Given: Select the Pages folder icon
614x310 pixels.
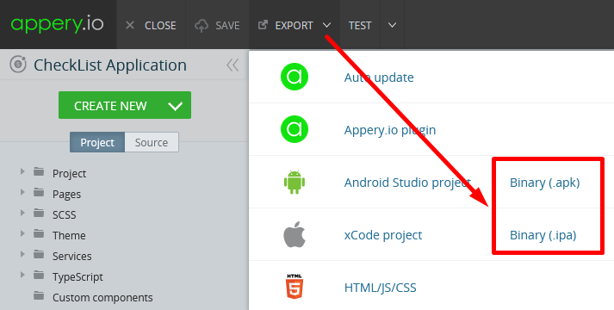Looking at the screenshot, I should 39,193.
